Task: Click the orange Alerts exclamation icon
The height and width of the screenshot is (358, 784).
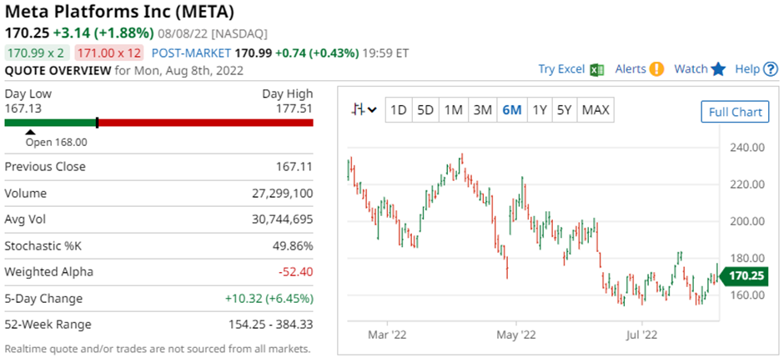Action: click(x=657, y=69)
